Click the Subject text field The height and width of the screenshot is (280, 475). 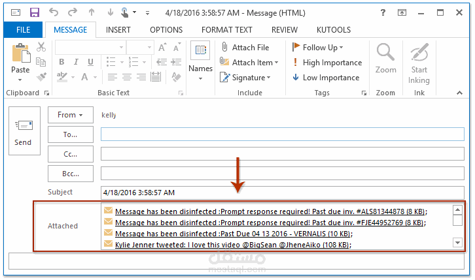(283, 193)
